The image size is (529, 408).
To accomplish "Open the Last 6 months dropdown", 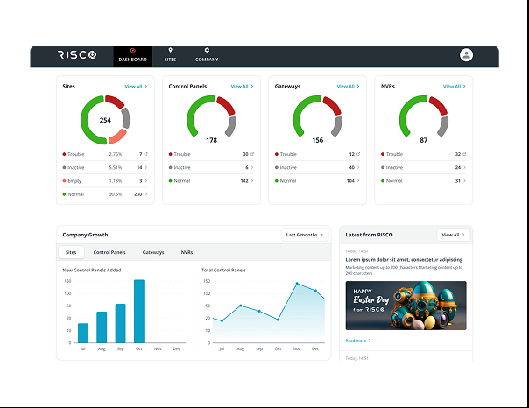I will 304,235.
